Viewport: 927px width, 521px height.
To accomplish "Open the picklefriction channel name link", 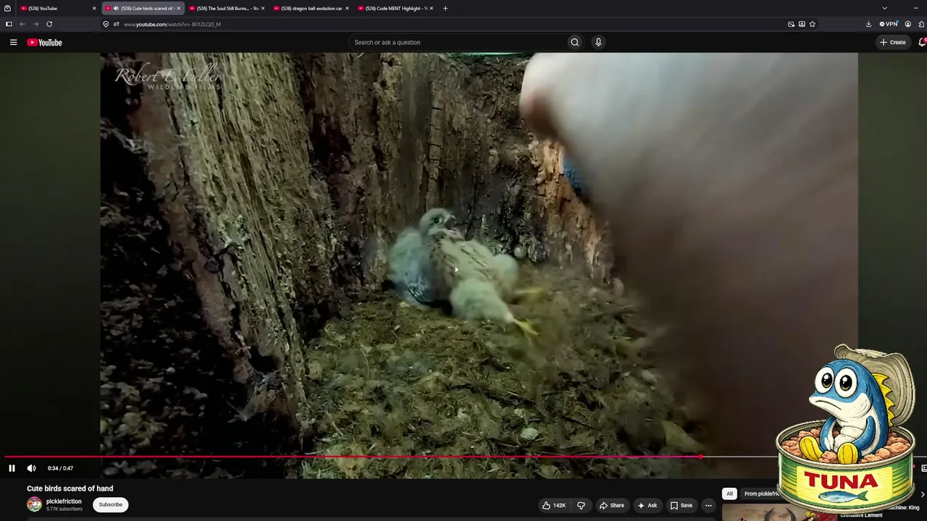I will click(x=64, y=501).
